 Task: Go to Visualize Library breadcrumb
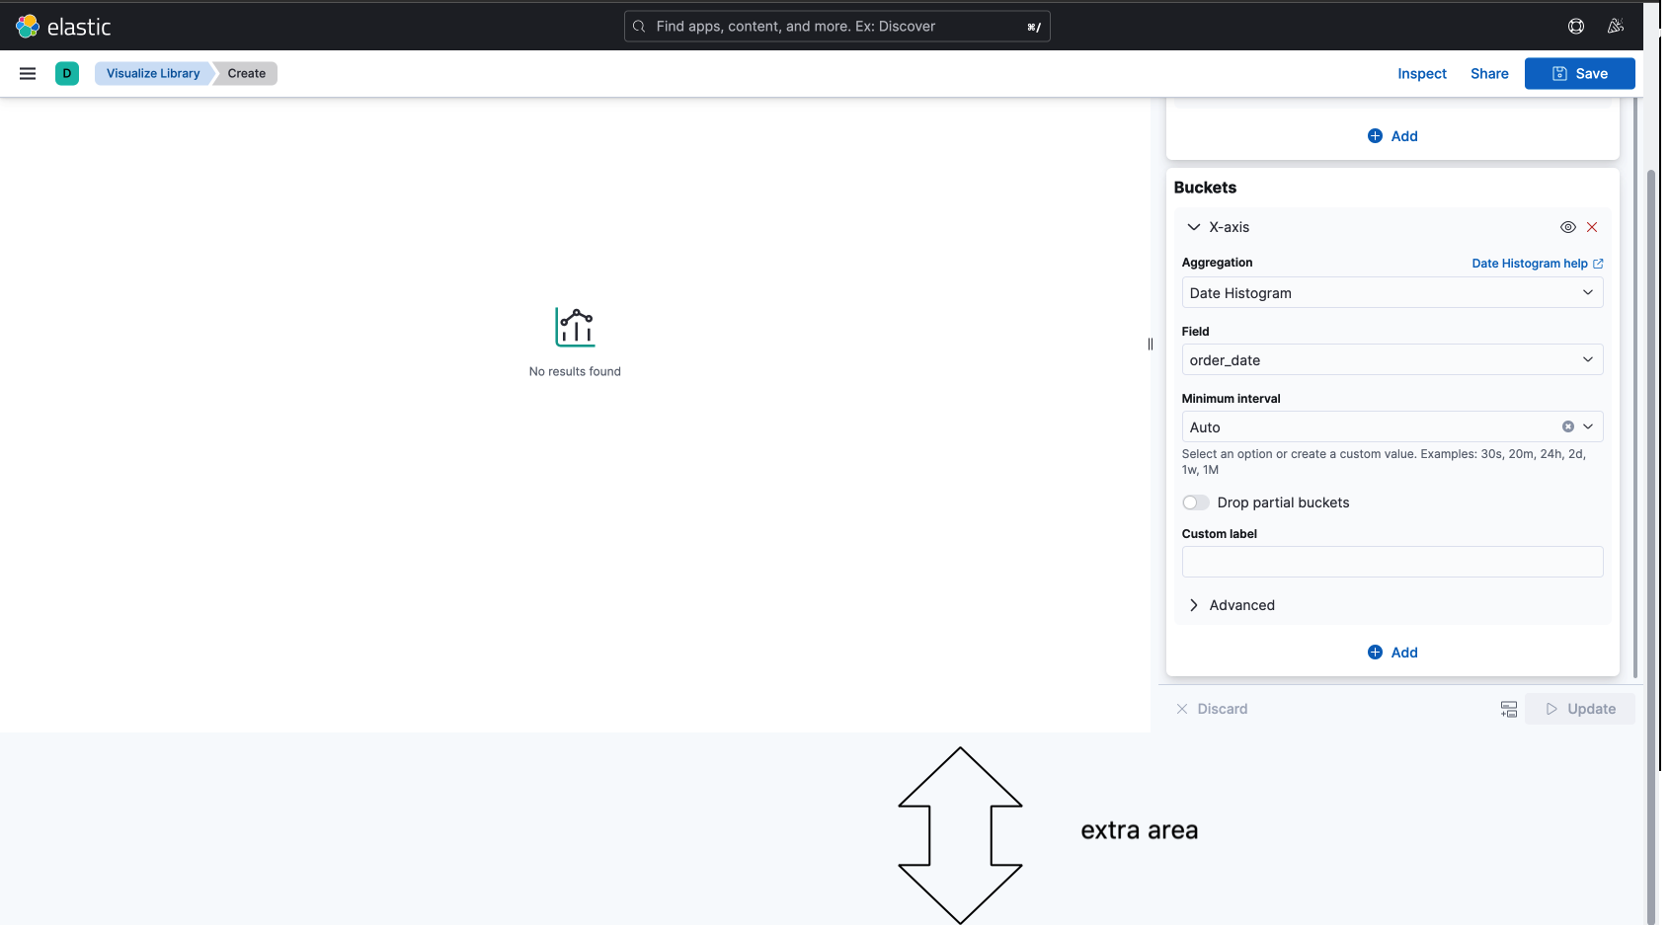[153, 73]
